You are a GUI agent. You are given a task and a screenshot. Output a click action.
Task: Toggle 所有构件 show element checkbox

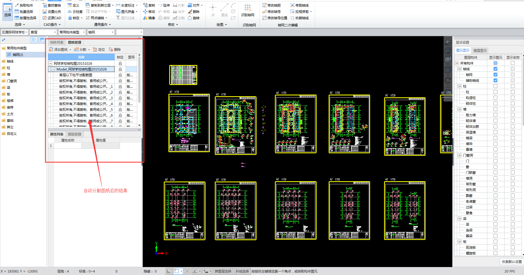tap(495, 63)
